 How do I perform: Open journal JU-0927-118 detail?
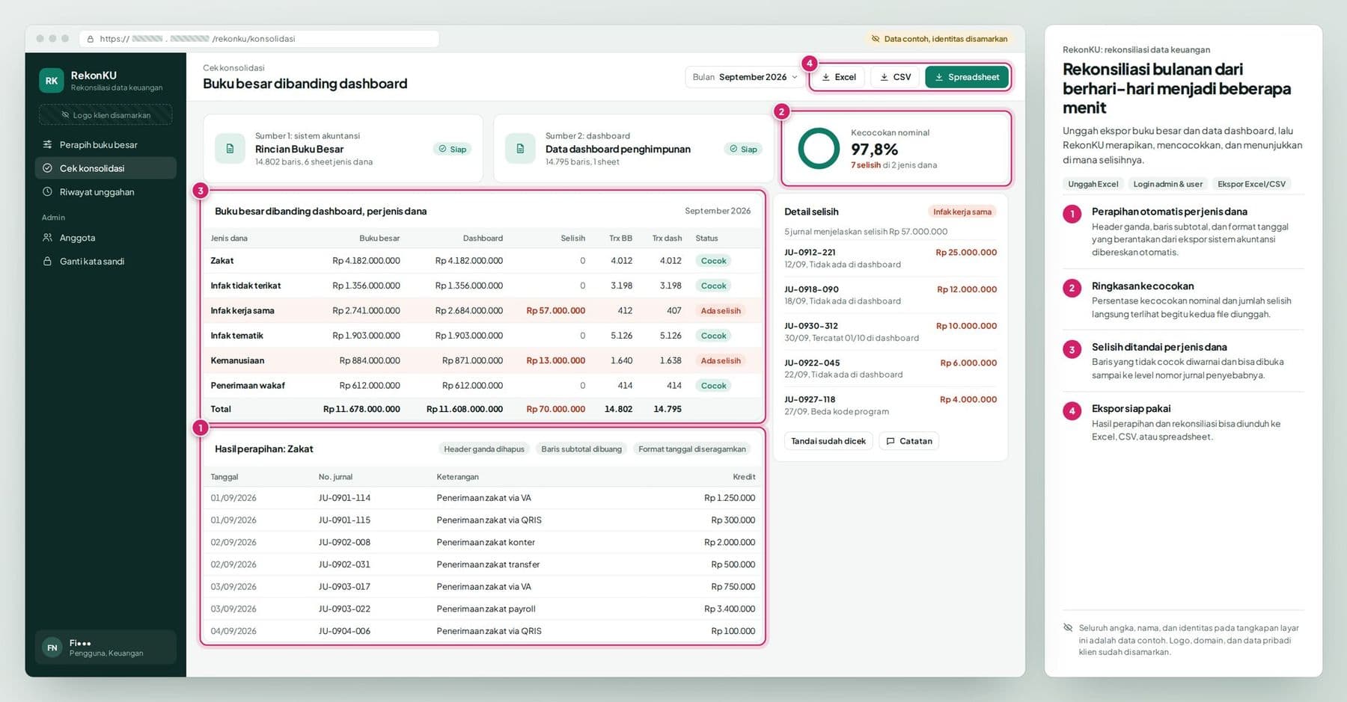[x=891, y=405]
